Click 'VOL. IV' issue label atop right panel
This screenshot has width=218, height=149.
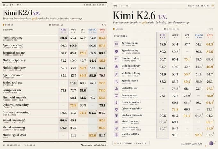117,6
